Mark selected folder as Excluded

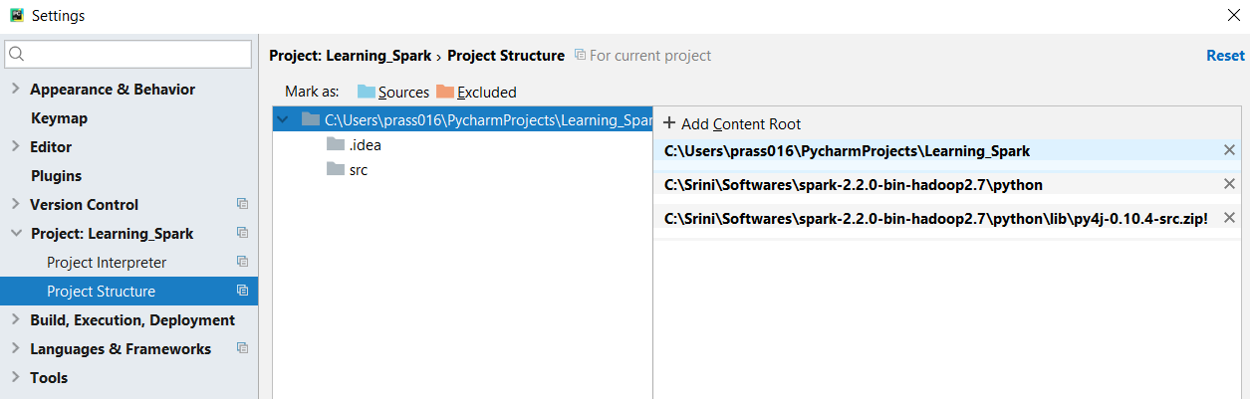tap(476, 92)
